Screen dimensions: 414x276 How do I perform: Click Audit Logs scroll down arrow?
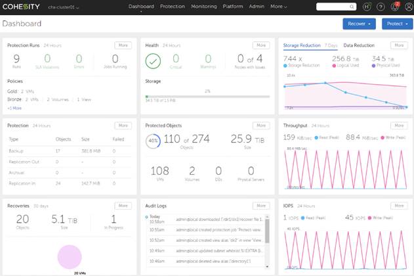pyautogui.click(x=267, y=267)
